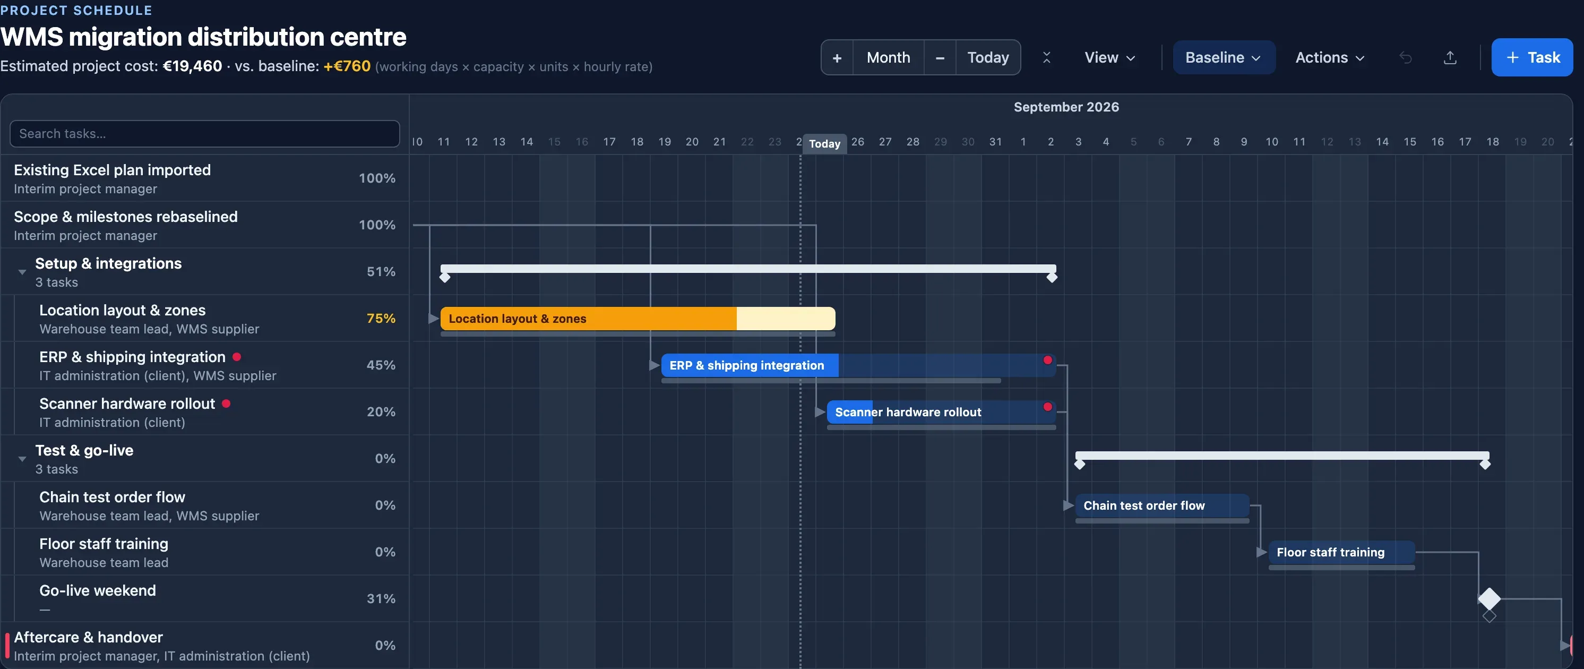
Task: Select the Go-live weekend milestone diamond
Action: click(1490, 598)
